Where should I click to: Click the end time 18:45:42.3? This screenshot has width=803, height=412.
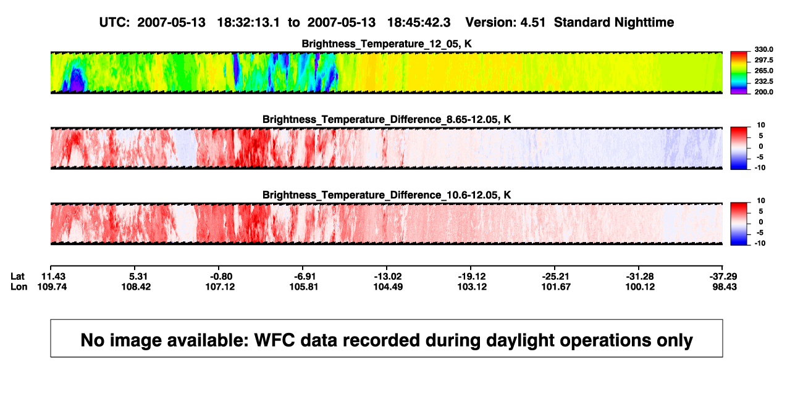point(419,22)
